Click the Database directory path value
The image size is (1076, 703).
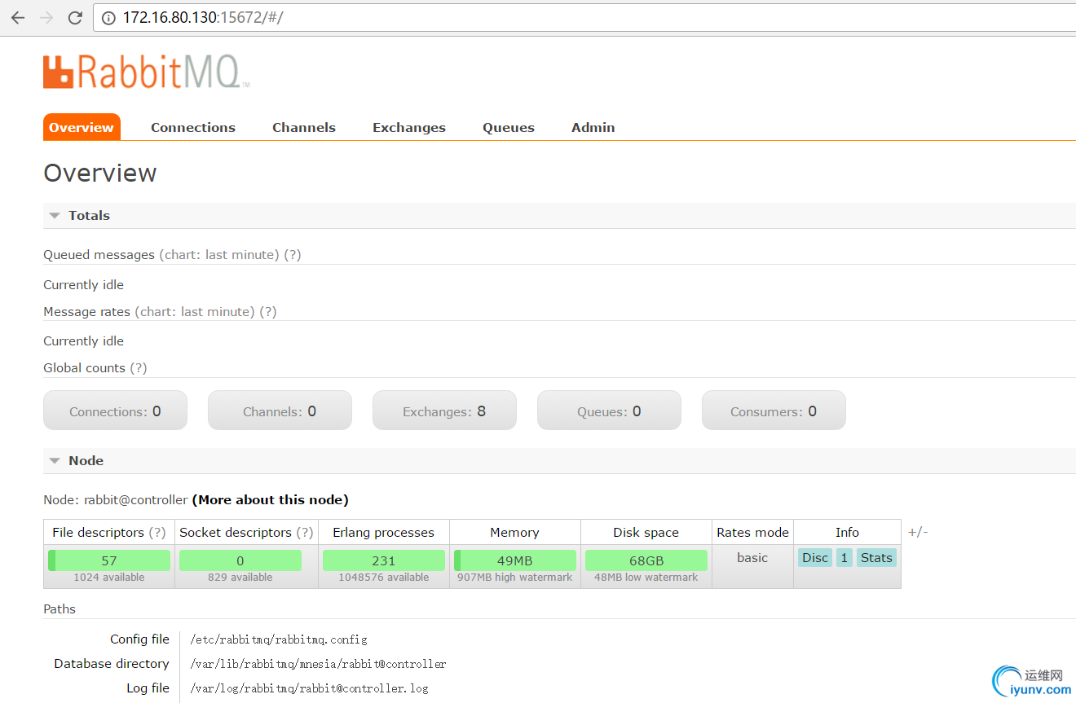click(x=318, y=664)
